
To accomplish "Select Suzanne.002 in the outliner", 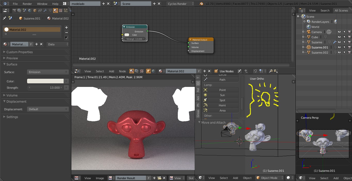I will point(320,52).
